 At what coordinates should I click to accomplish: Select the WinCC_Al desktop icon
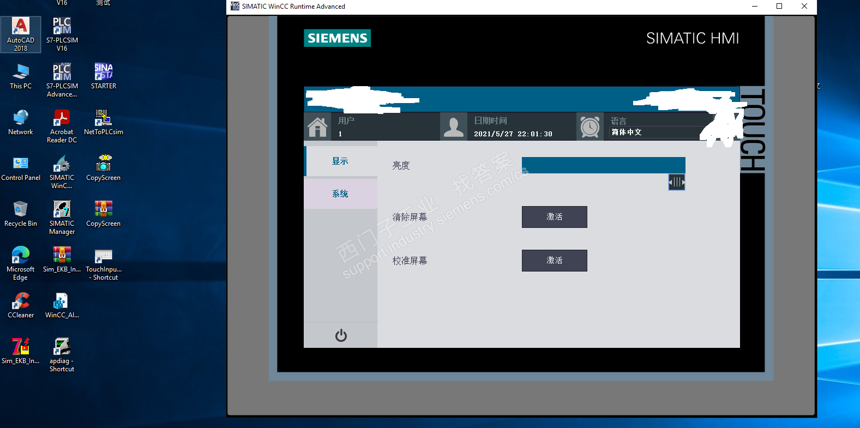[x=62, y=305]
